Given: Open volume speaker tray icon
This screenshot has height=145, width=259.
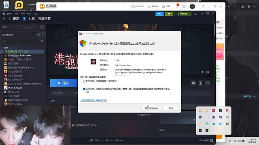Looking at the screenshot, I should [239, 141].
